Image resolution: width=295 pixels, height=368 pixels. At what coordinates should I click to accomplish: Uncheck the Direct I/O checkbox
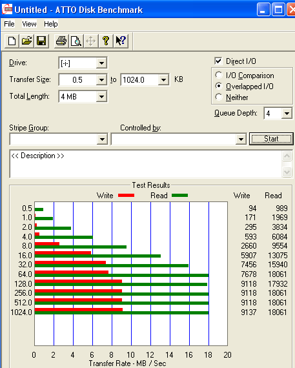[218, 61]
